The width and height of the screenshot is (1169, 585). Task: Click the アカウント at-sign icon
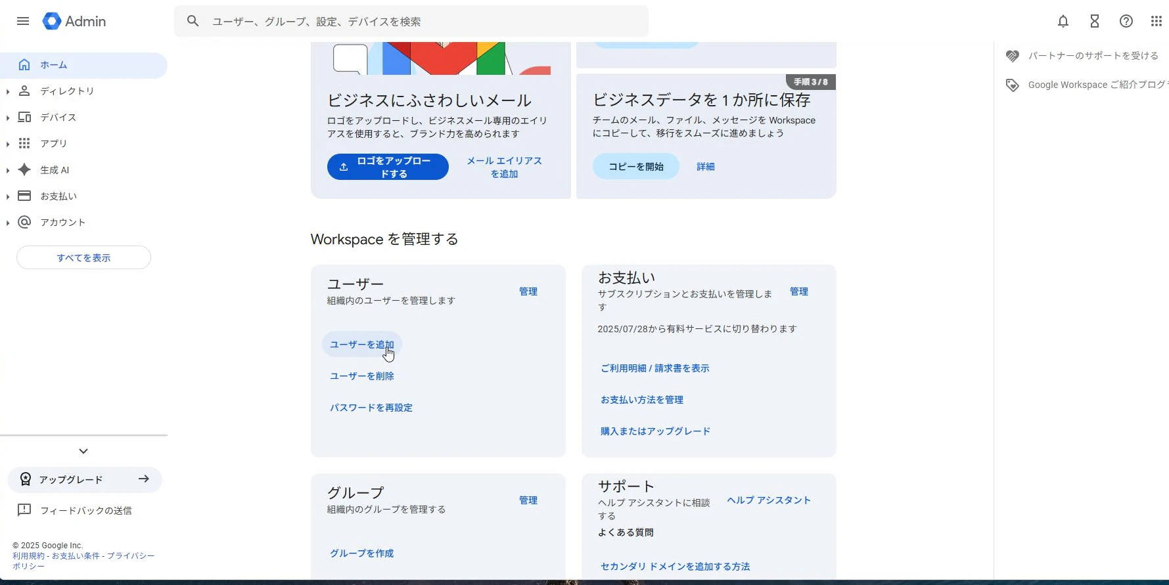click(x=24, y=222)
